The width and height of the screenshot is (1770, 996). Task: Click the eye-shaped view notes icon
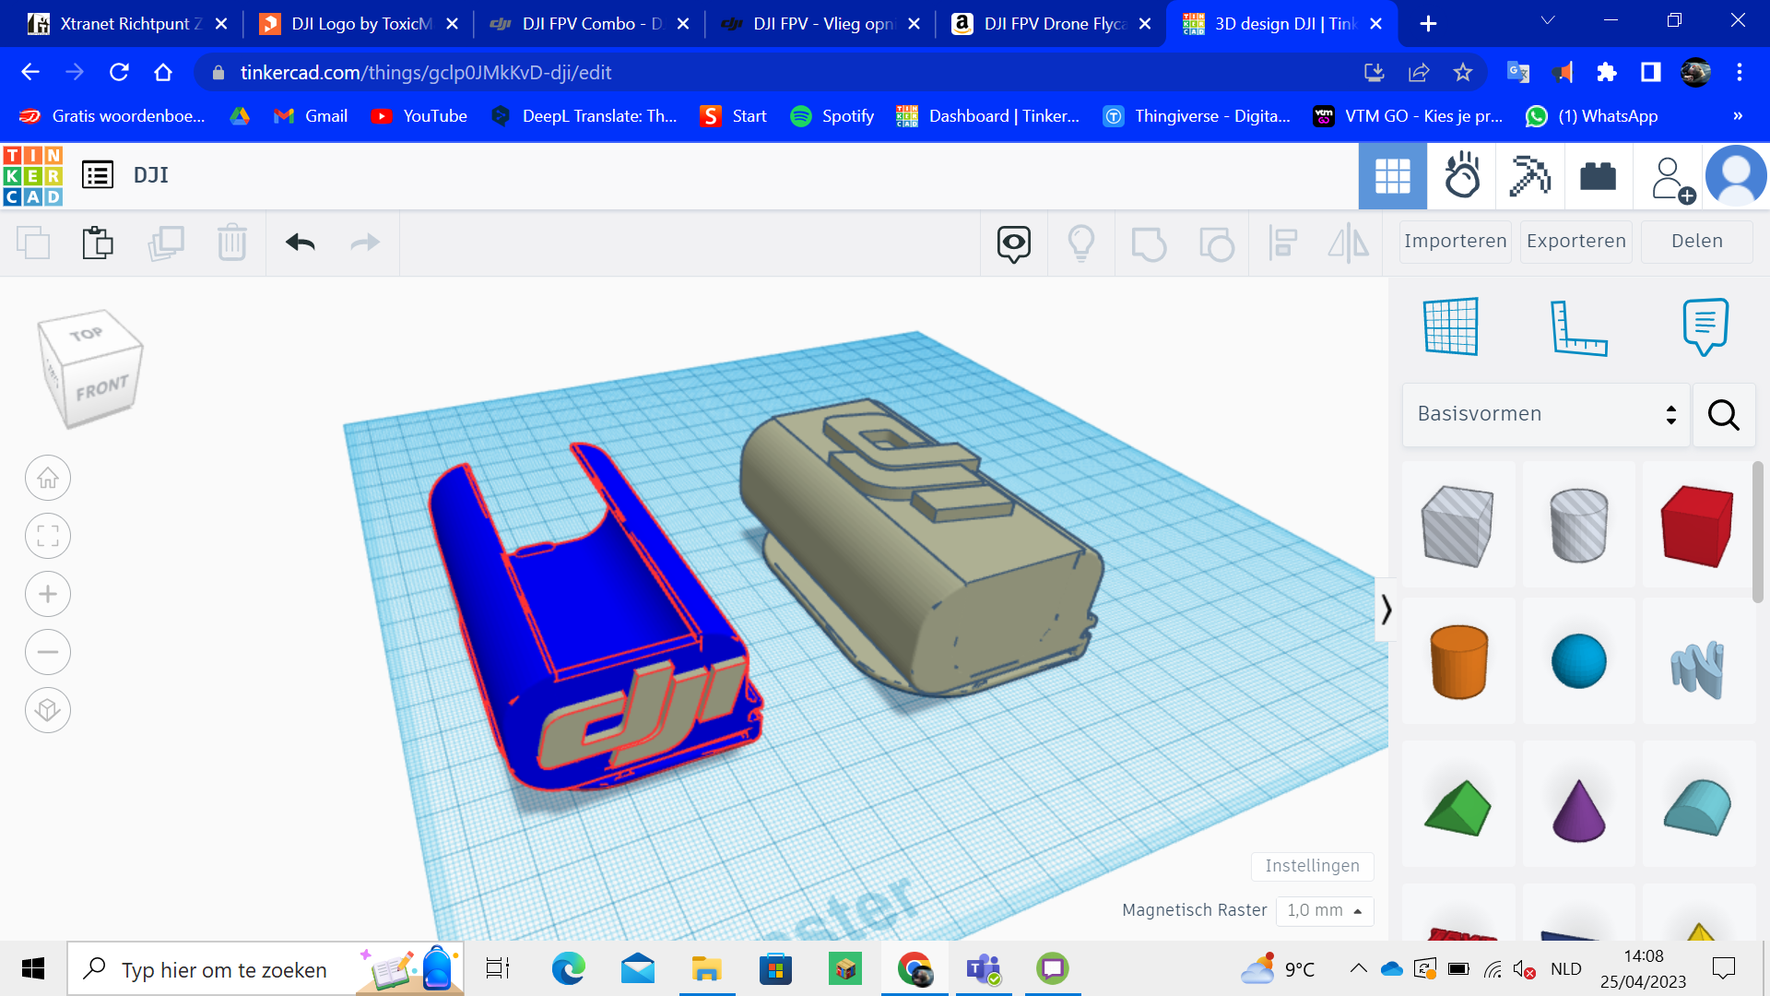(1014, 243)
